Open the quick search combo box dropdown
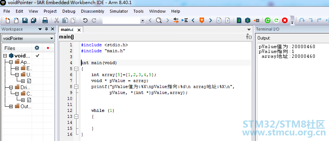 click(x=142, y=21)
